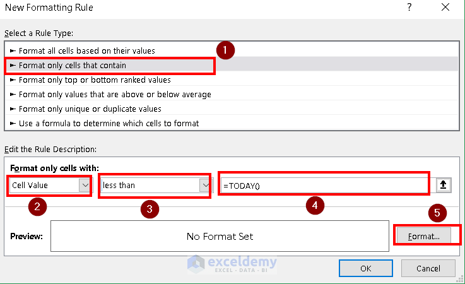Click the Help question mark icon
The width and height of the screenshot is (465, 284).
409,7
